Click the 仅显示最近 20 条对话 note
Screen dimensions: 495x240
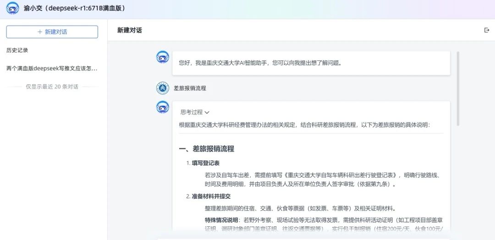52,87
